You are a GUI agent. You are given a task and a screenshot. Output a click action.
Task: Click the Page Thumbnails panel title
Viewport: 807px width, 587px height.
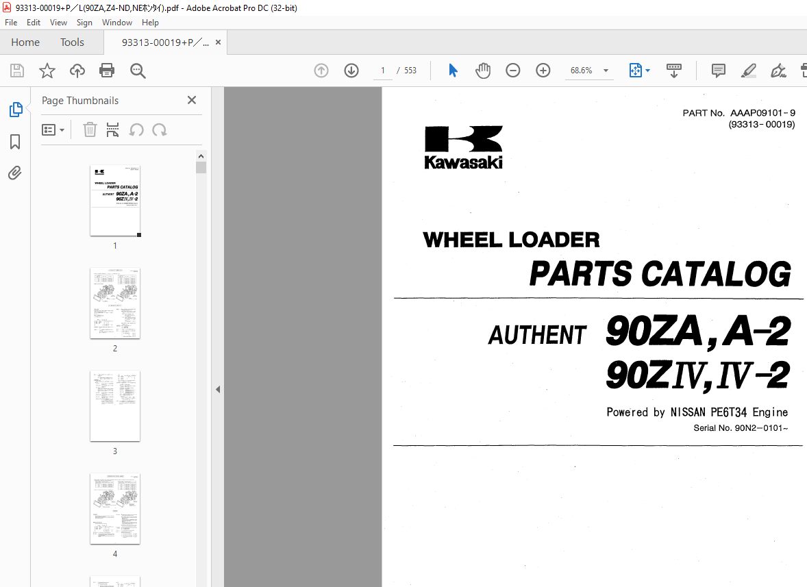pos(80,100)
